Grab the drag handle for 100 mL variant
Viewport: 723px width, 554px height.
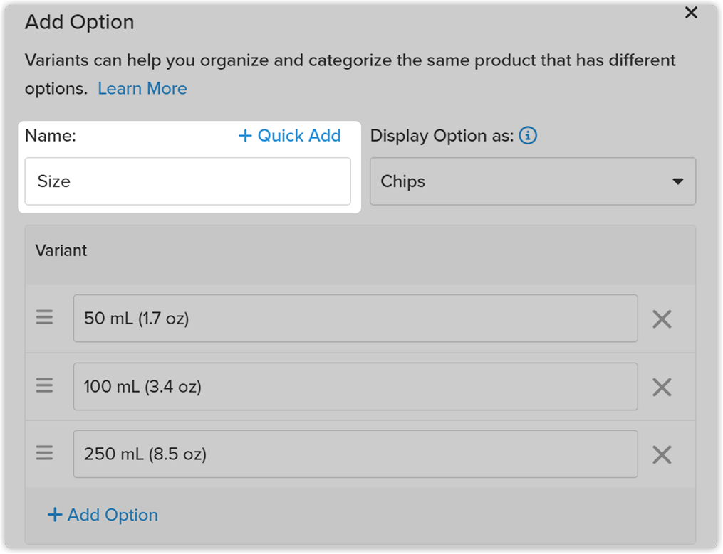coord(45,385)
